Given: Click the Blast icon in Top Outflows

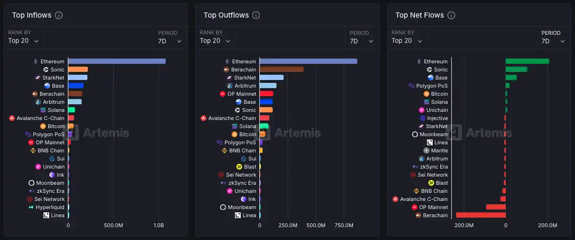Looking at the screenshot, I should (x=239, y=167).
